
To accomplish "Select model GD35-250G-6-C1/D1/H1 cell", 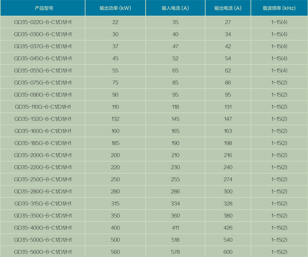I will coord(43,179).
